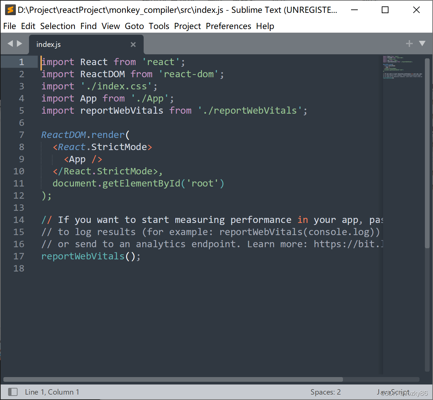Click the Sublime Text app logo icon
The width and height of the screenshot is (433, 400).
[10, 10]
